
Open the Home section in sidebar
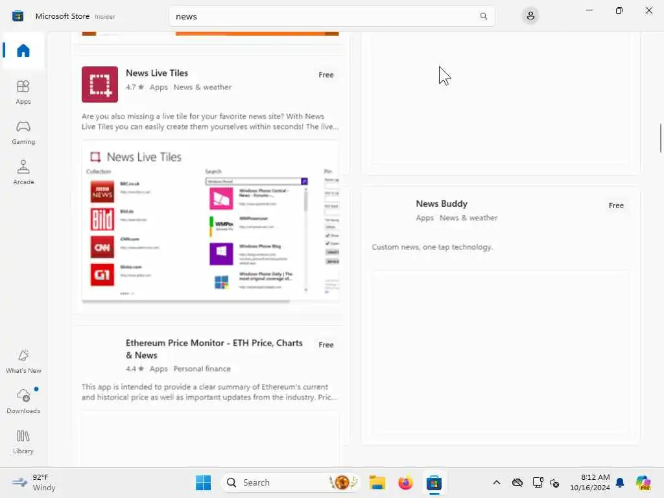(23, 51)
